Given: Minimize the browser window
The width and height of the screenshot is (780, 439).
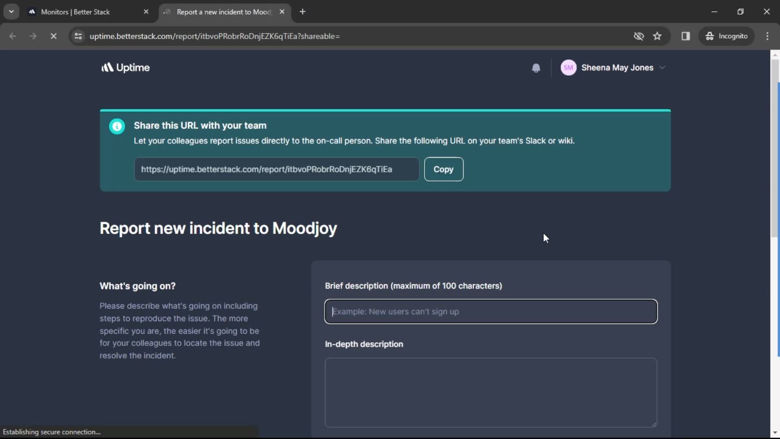Looking at the screenshot, I should coord(714,12).
